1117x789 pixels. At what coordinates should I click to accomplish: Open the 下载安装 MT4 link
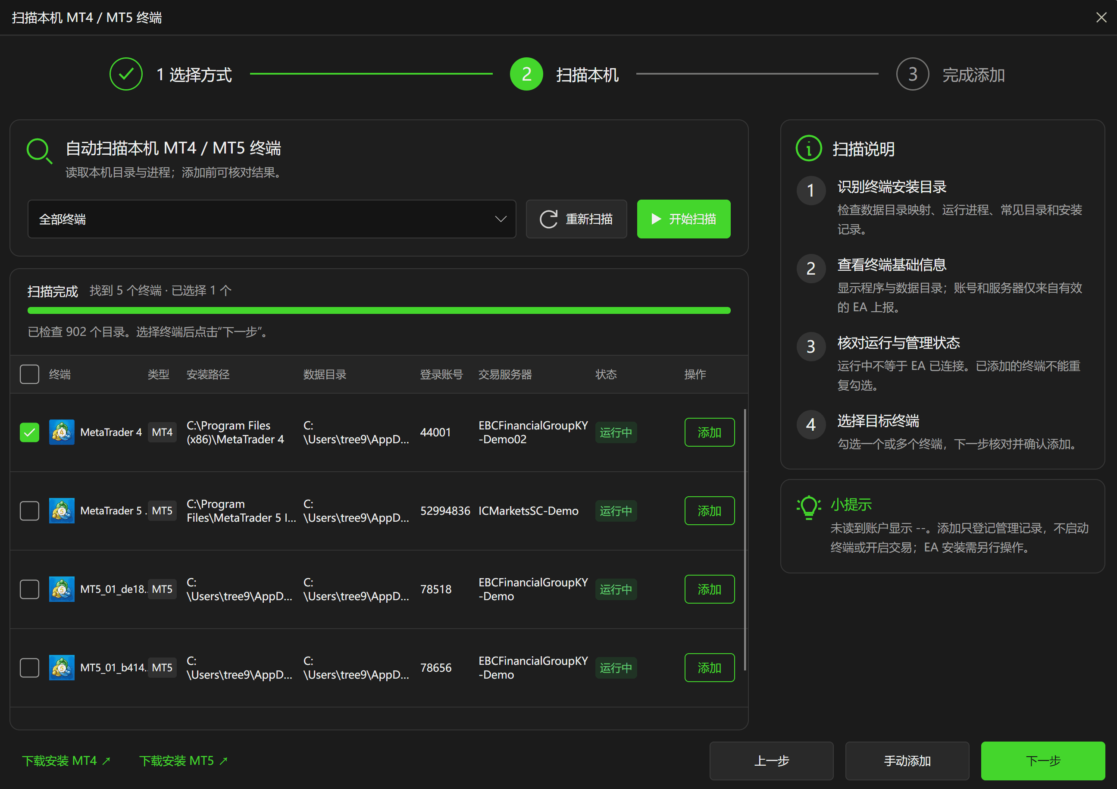[66, 760]
